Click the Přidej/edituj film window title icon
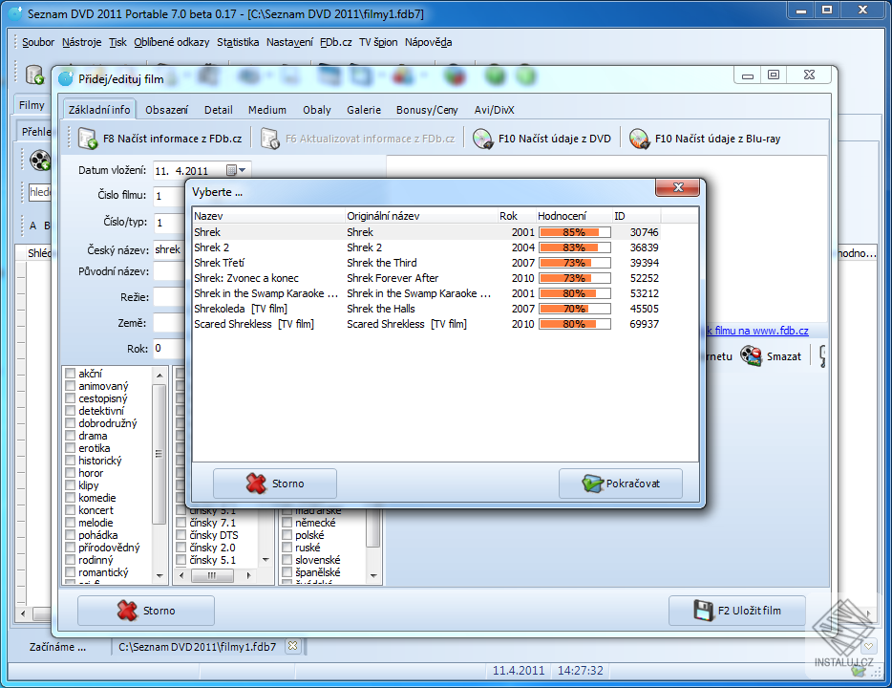 [66, 78]
